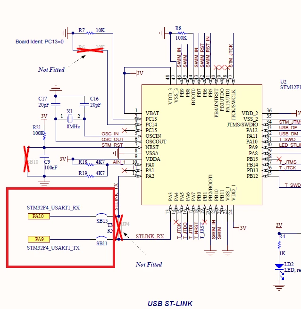Click the USB_DP net label

(288, 128)
